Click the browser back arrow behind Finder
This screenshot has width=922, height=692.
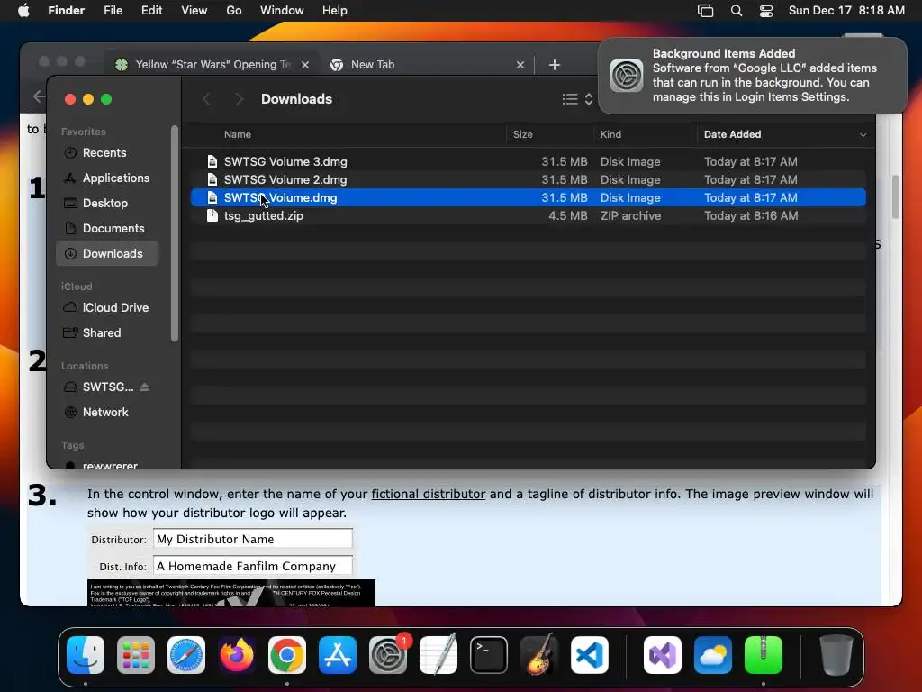(39, 96)
